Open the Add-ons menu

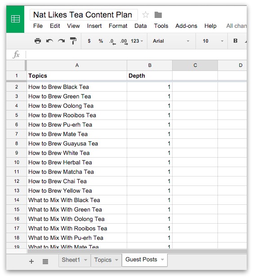click(x=186, y=26)
